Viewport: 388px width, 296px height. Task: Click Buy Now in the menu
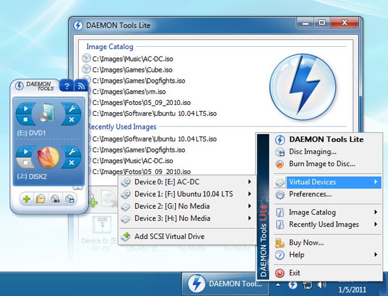click(x=306, y=242)
